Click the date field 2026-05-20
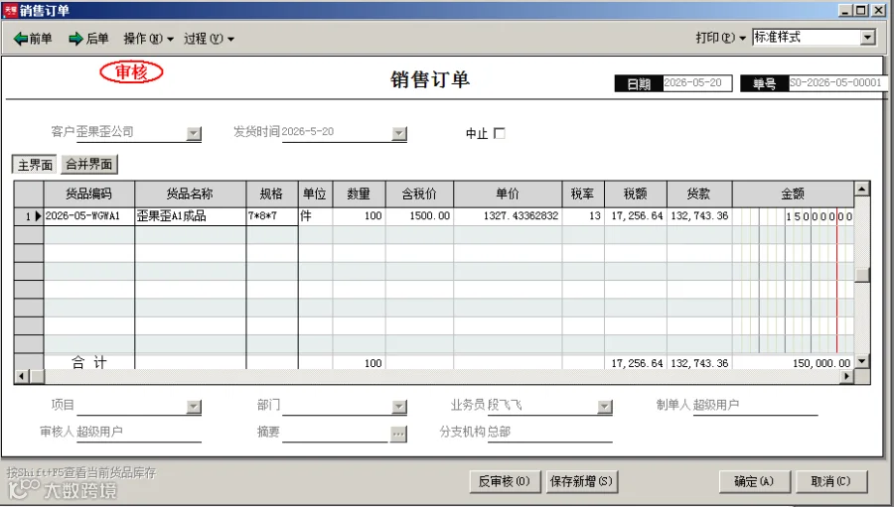 tap(696, 83)
